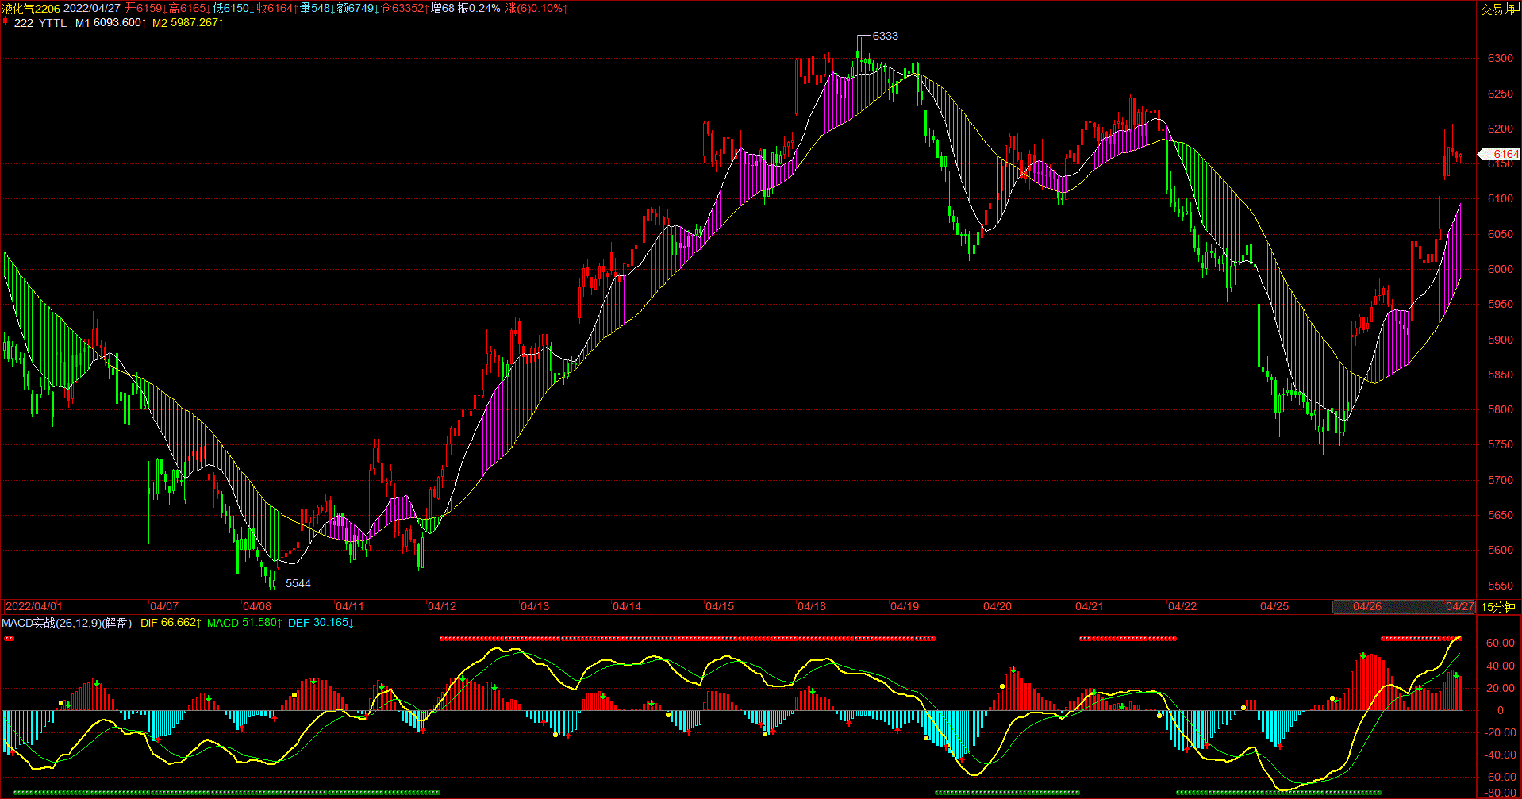
Task: Click the M1 6093.600 indicator value
Action: click(111, 23)
